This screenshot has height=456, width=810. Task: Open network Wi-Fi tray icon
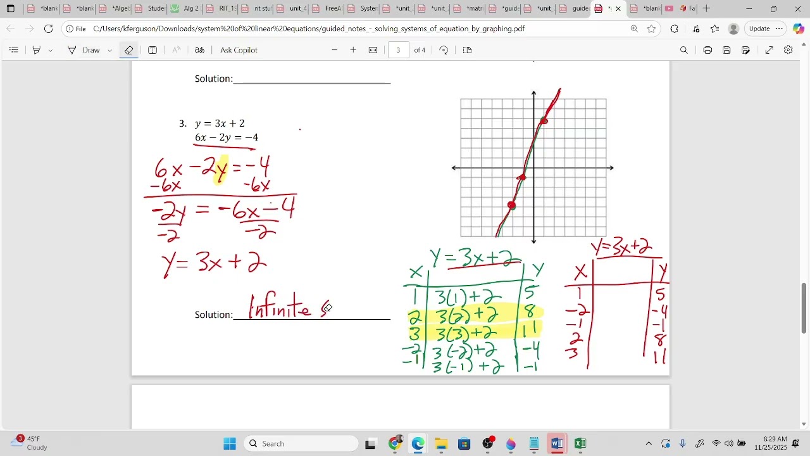click(716, 444)
